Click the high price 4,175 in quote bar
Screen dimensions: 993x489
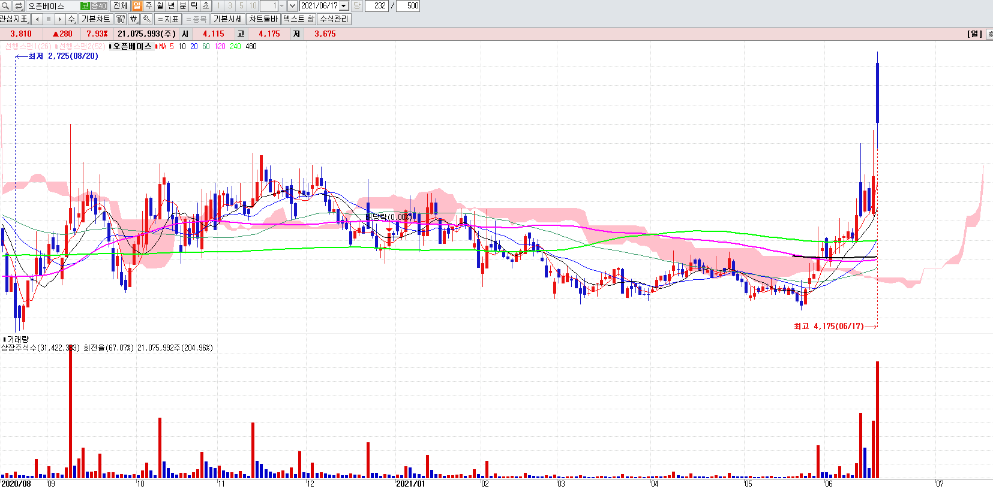269,34
